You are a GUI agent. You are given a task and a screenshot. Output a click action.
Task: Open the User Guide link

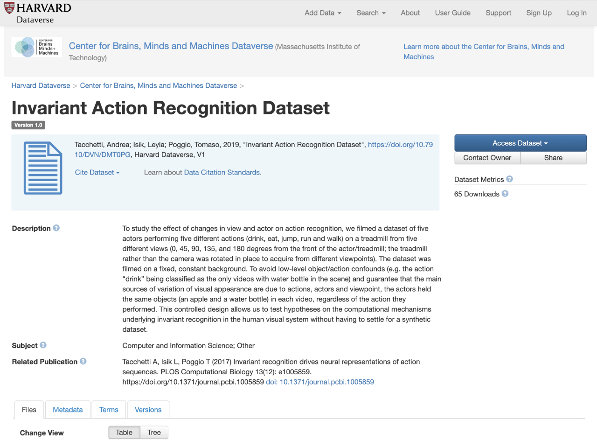coord(452,13)
